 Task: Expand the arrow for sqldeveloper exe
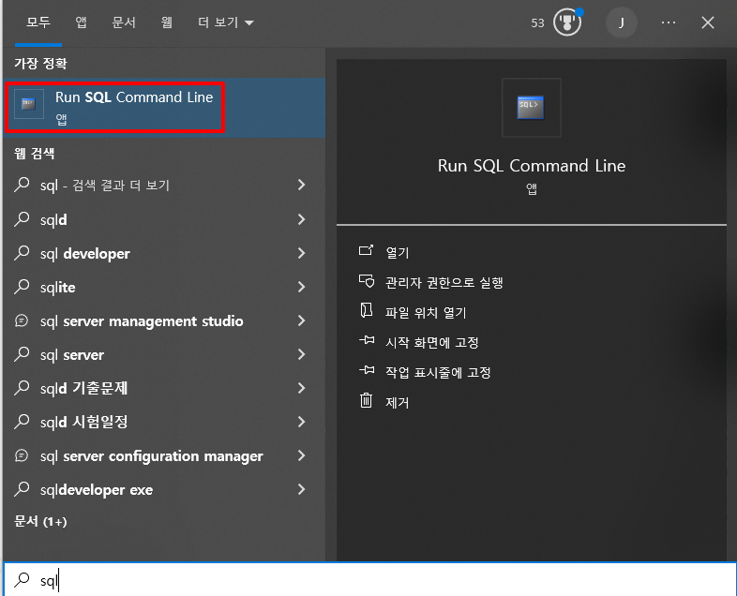pyautogui.click(x=301, y=489)
